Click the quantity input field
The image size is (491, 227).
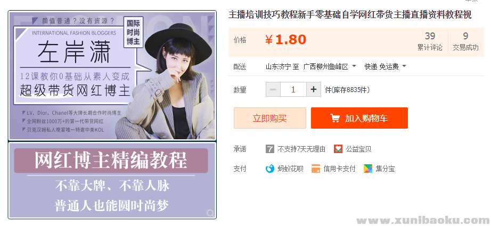[x=293, y=90]
